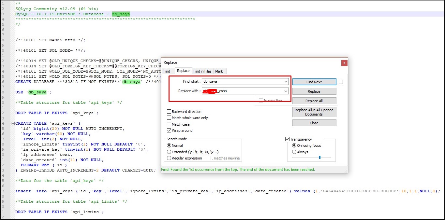Choose Always transparency radio option

[x=294, y=152]
